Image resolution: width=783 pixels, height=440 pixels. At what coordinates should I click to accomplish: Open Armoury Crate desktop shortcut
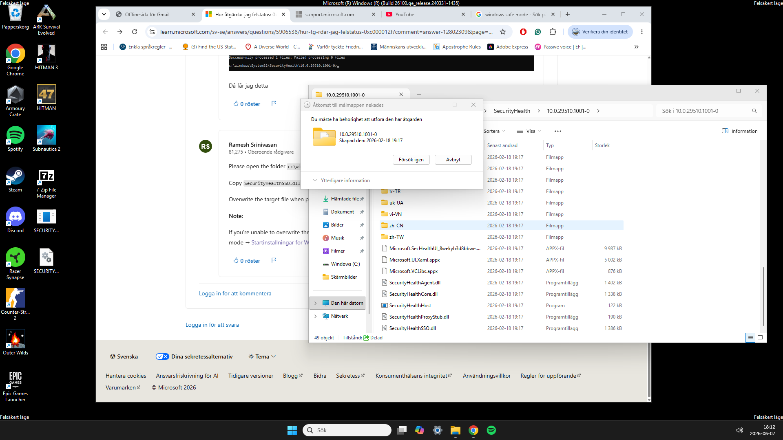coord(15,101)
